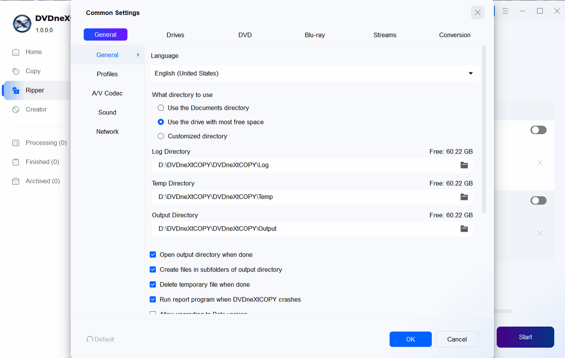This screenshot has height=358, width=565.
Task: Select General in settings side list
Action: click(x=107, y=55)
